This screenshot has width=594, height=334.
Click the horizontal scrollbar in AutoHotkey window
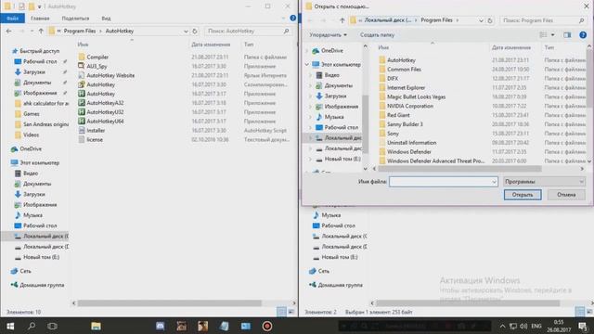tap(169, 303)
